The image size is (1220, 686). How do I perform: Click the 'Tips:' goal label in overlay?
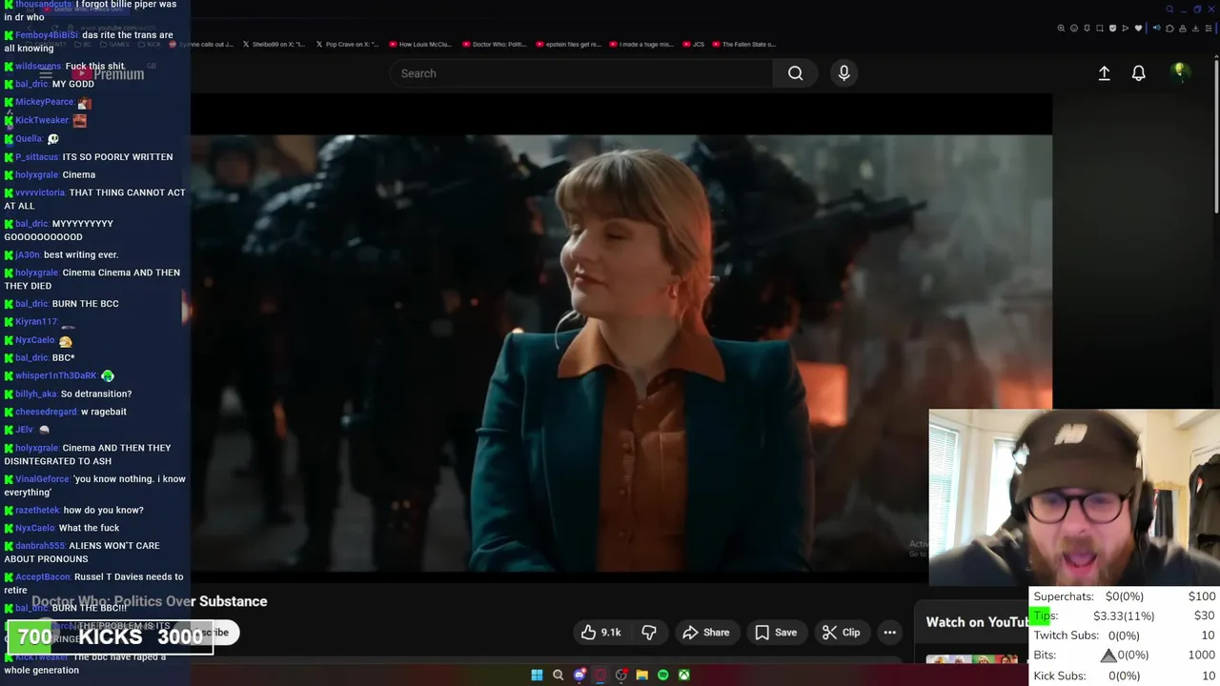pyautogui.click(x=1046, y=615)
